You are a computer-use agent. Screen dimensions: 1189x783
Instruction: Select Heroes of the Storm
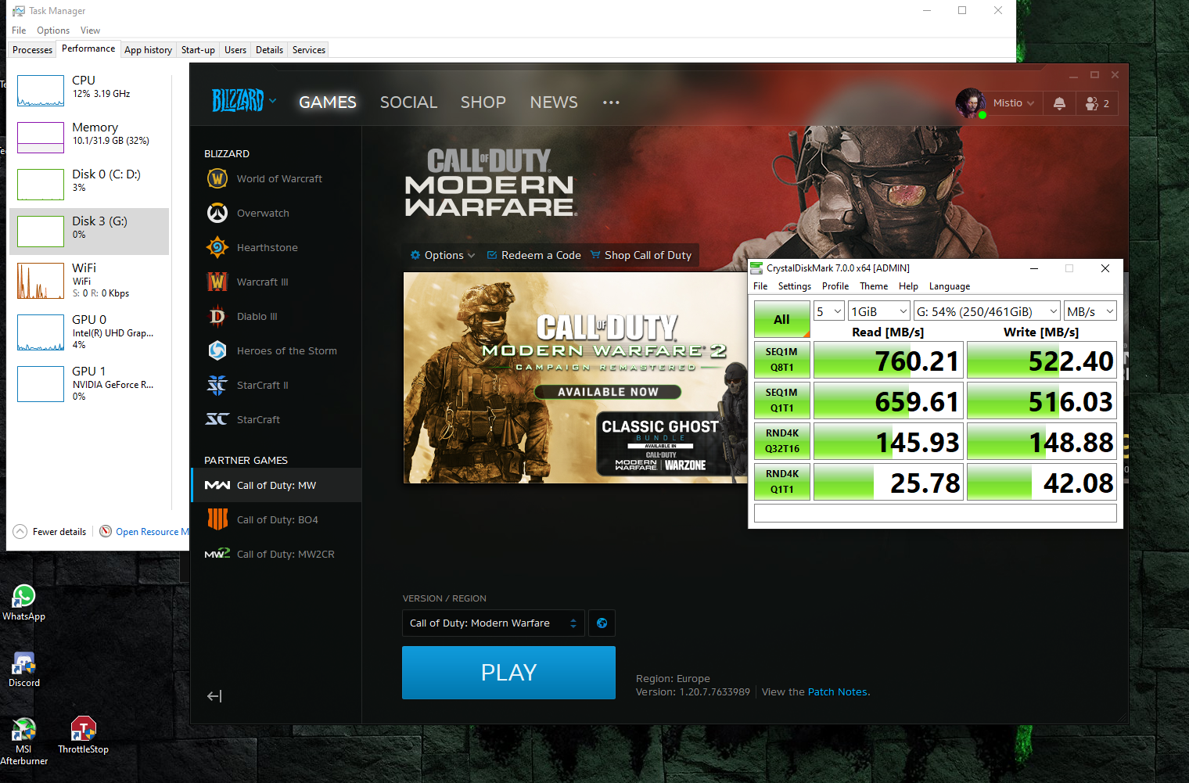pyautogui.click(x=276, y=350)
